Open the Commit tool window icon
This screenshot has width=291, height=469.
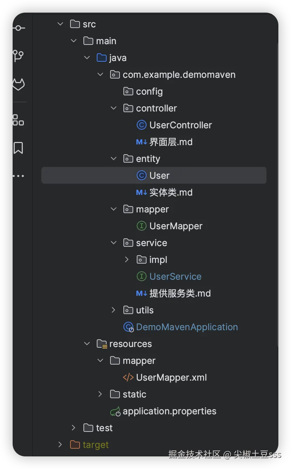18,28
